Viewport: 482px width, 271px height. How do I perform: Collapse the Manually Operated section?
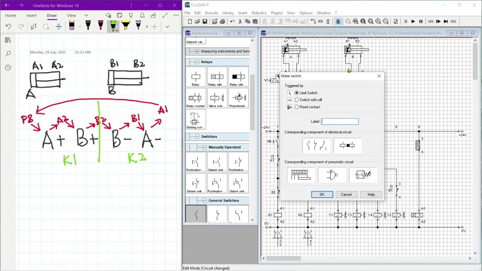click(x=204, y=147)
